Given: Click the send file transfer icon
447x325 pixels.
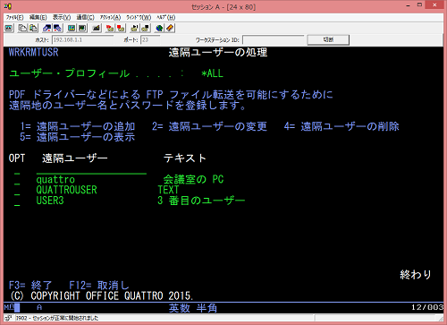Looking at the screenshot, I should [47, 29].
